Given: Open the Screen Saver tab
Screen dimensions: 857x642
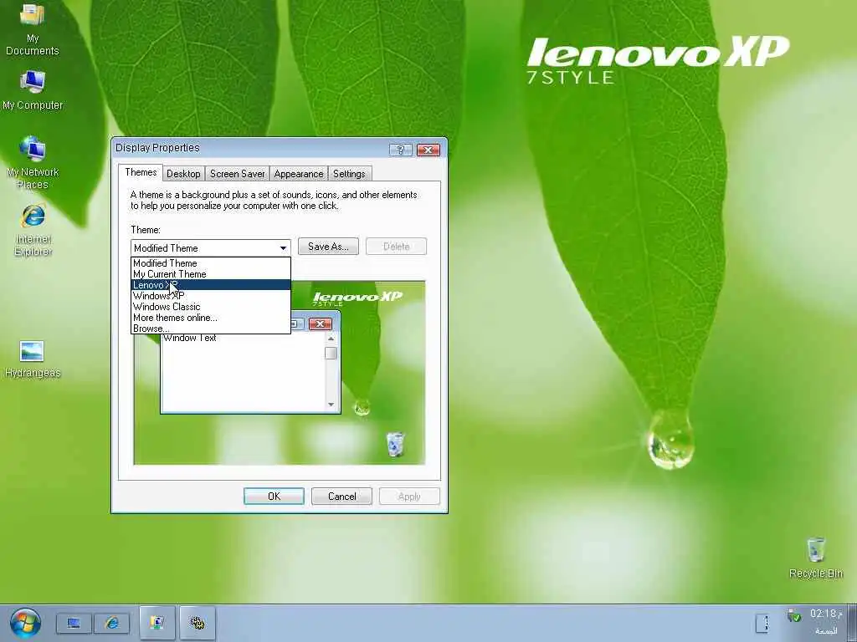Looking at the screenshot, I should (237, 174).
